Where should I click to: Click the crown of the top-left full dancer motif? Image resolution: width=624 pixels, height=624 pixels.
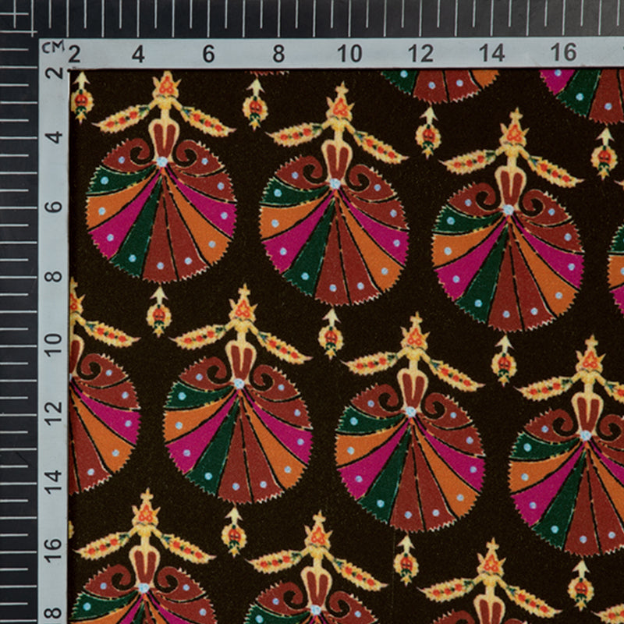point(165,84)
